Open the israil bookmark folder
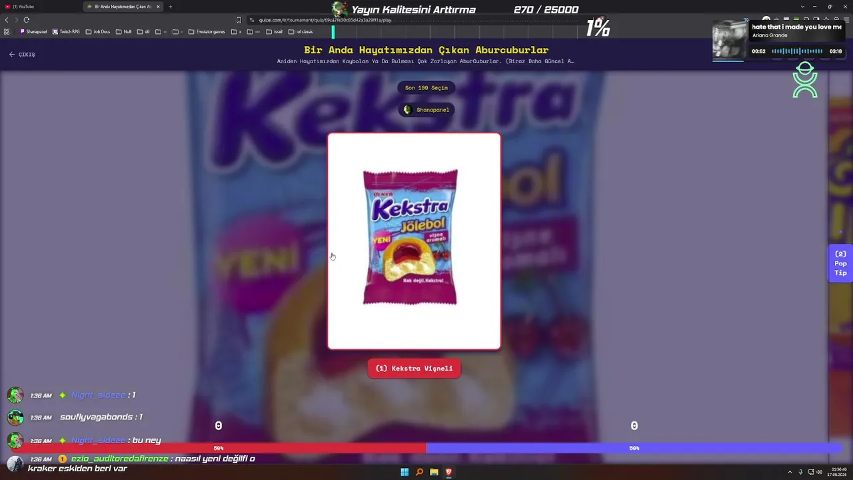 pyautogui.click(x=274, y=31)
